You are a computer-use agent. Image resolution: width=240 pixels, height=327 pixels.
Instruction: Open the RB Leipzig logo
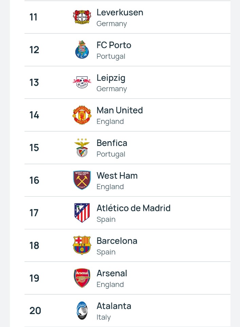pos(82,82)
